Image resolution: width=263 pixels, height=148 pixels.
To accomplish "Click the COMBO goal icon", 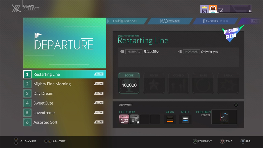I will pyautogui.click(x=178, y=83).
